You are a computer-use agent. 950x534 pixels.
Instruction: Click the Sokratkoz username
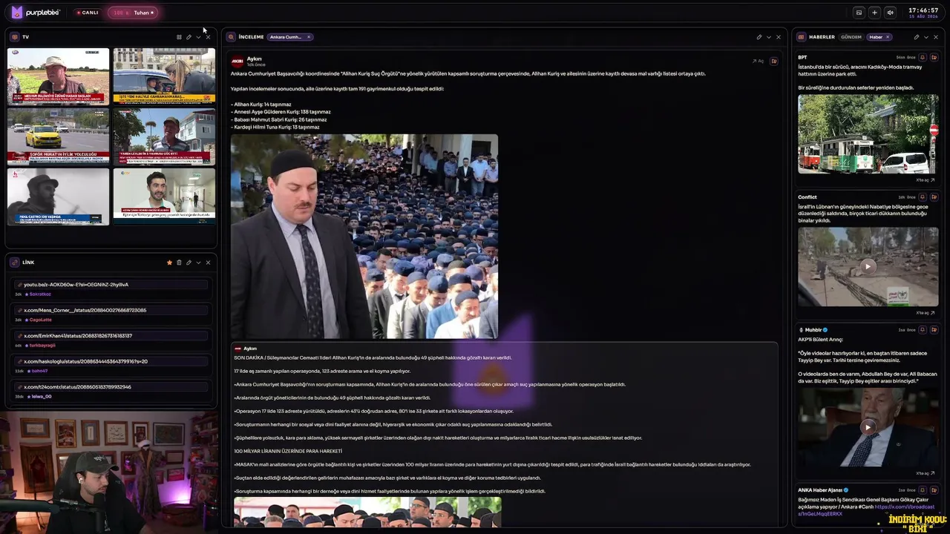pyautogui.click(x=39, y=294)
